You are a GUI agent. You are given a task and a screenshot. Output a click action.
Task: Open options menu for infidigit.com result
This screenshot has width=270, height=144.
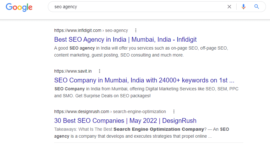pos(136,30)
